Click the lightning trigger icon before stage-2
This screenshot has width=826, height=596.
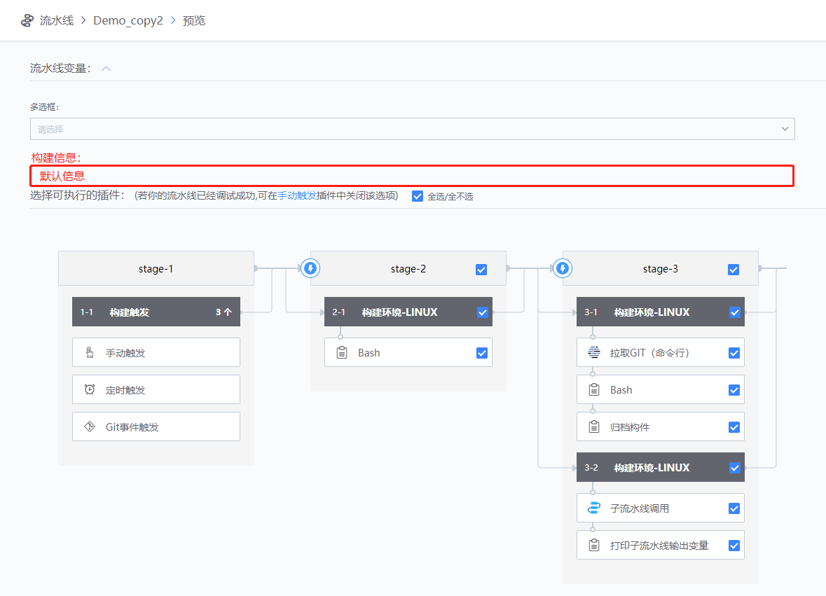tap(310, 268)
